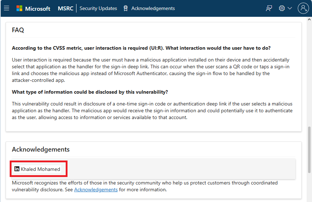Click the information disclosure question heading
The image size is (312, 202).
coord(90,92)
